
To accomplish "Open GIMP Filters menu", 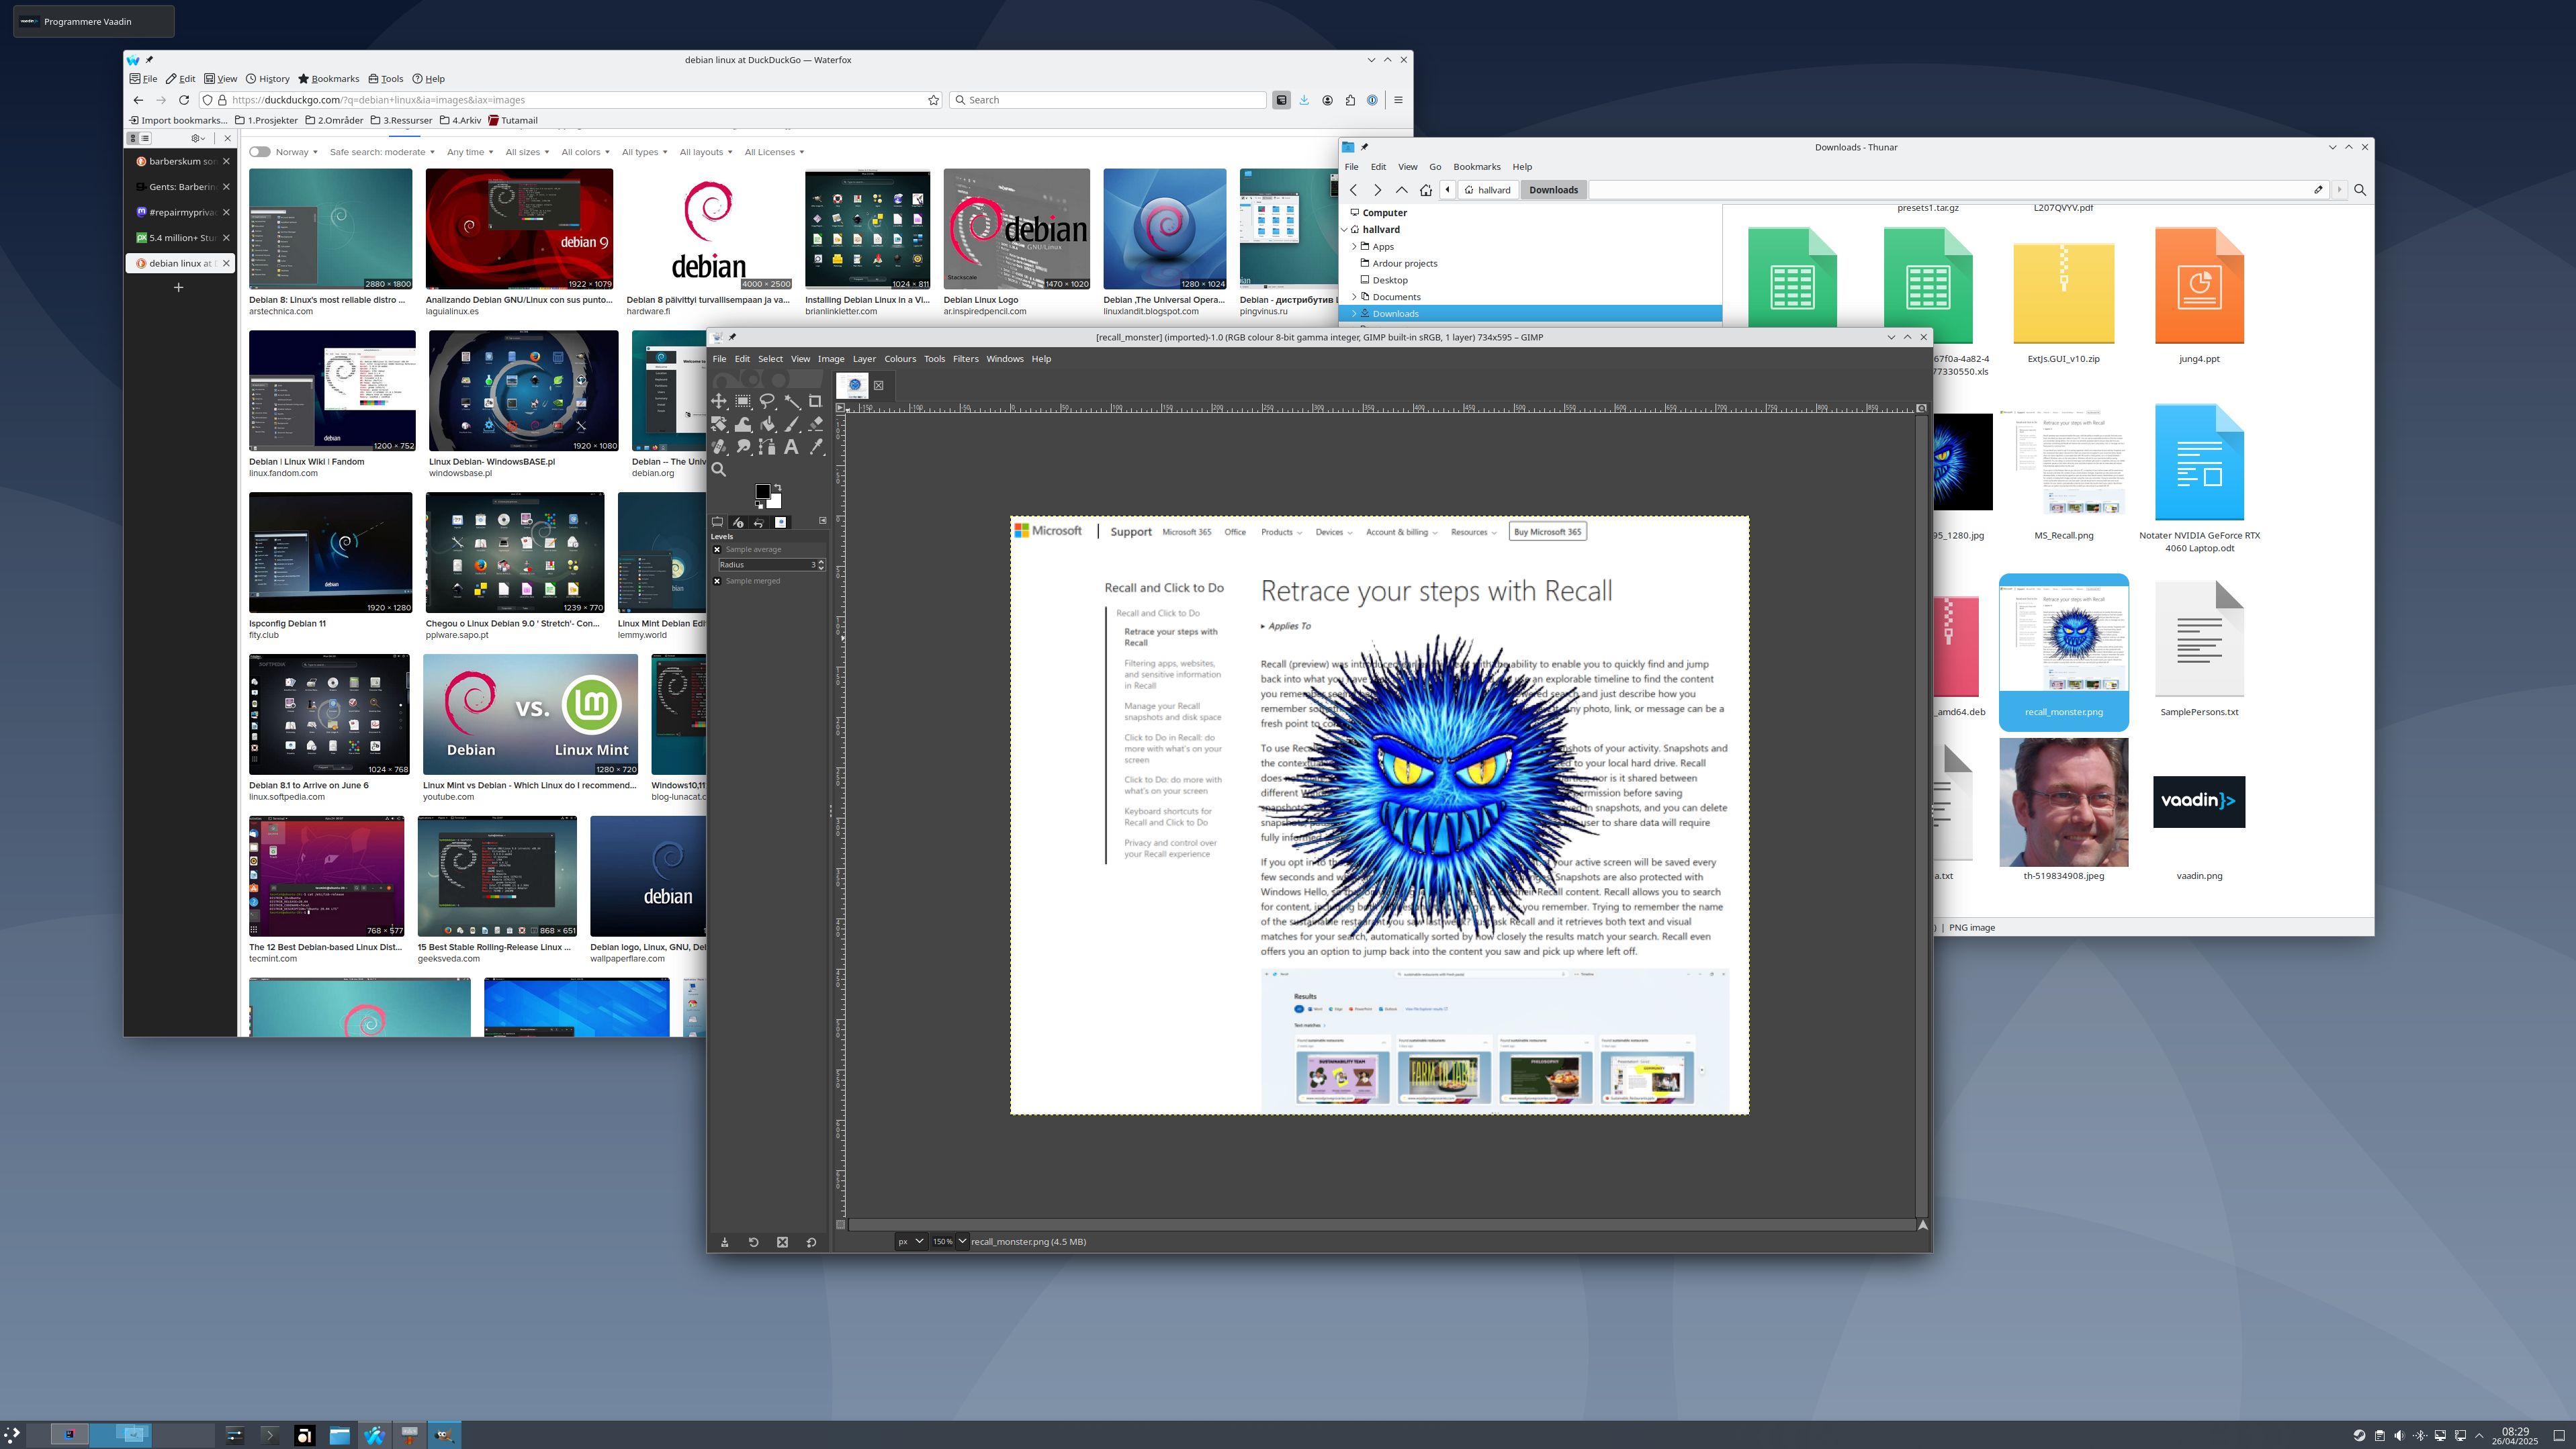I will 965,359.
